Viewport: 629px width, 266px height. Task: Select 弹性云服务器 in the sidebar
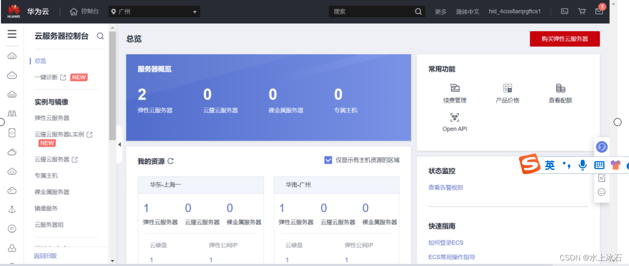(x=52, y=118)
